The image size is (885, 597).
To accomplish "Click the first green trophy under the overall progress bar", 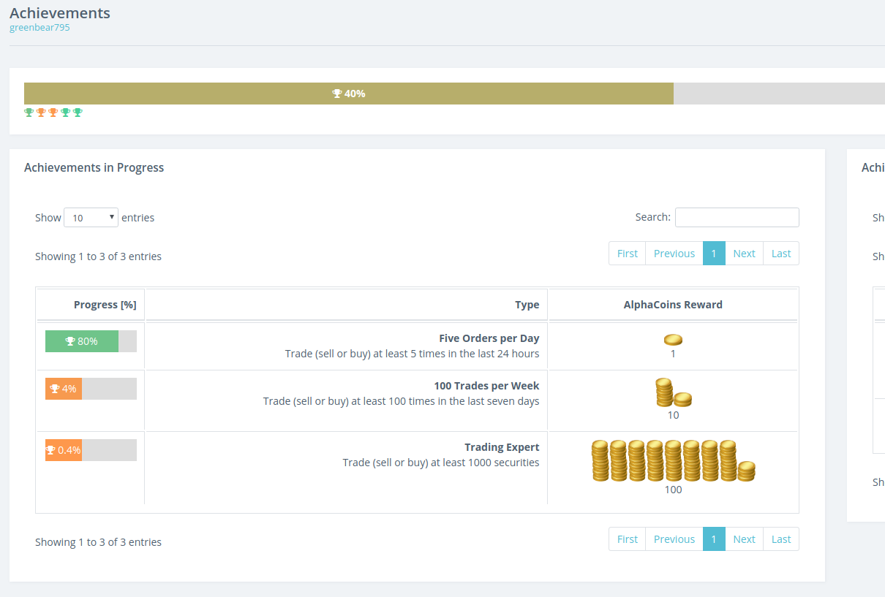I will point(29,113).
